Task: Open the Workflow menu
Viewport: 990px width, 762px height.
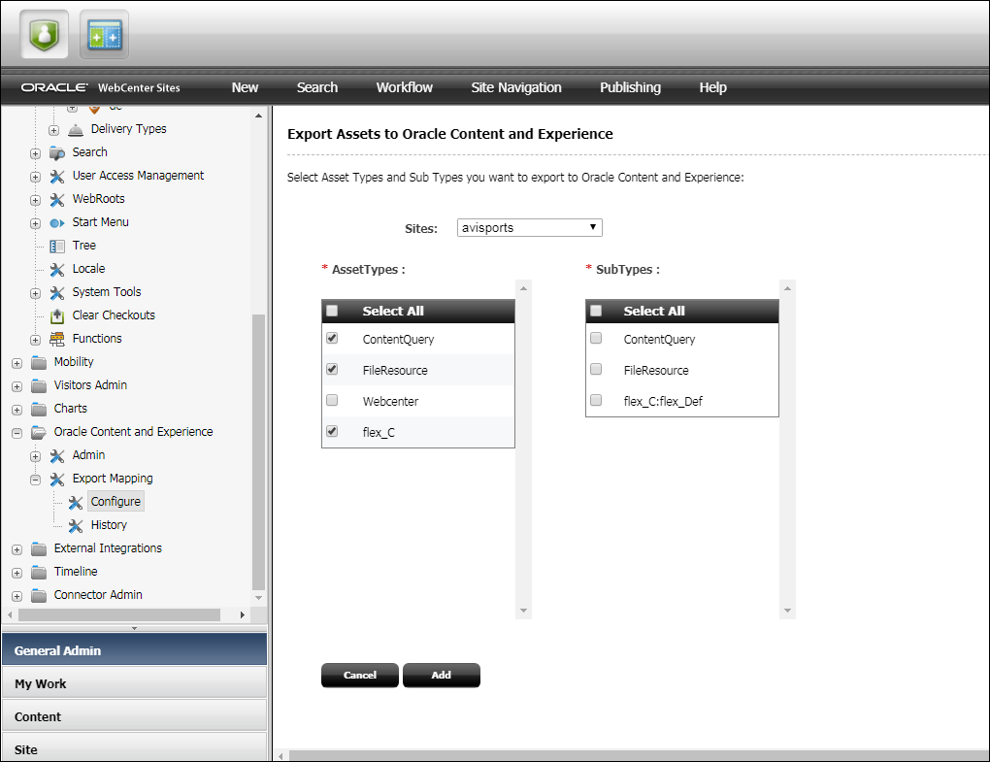Action: click(405, 87)
